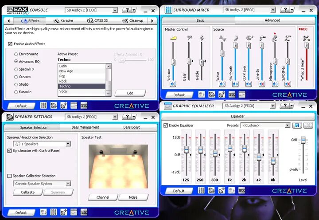This screenshot has height=220, width=319.
Task: Open Speaker Settings from EAX Console footer
Action: (x=54, y=105)
